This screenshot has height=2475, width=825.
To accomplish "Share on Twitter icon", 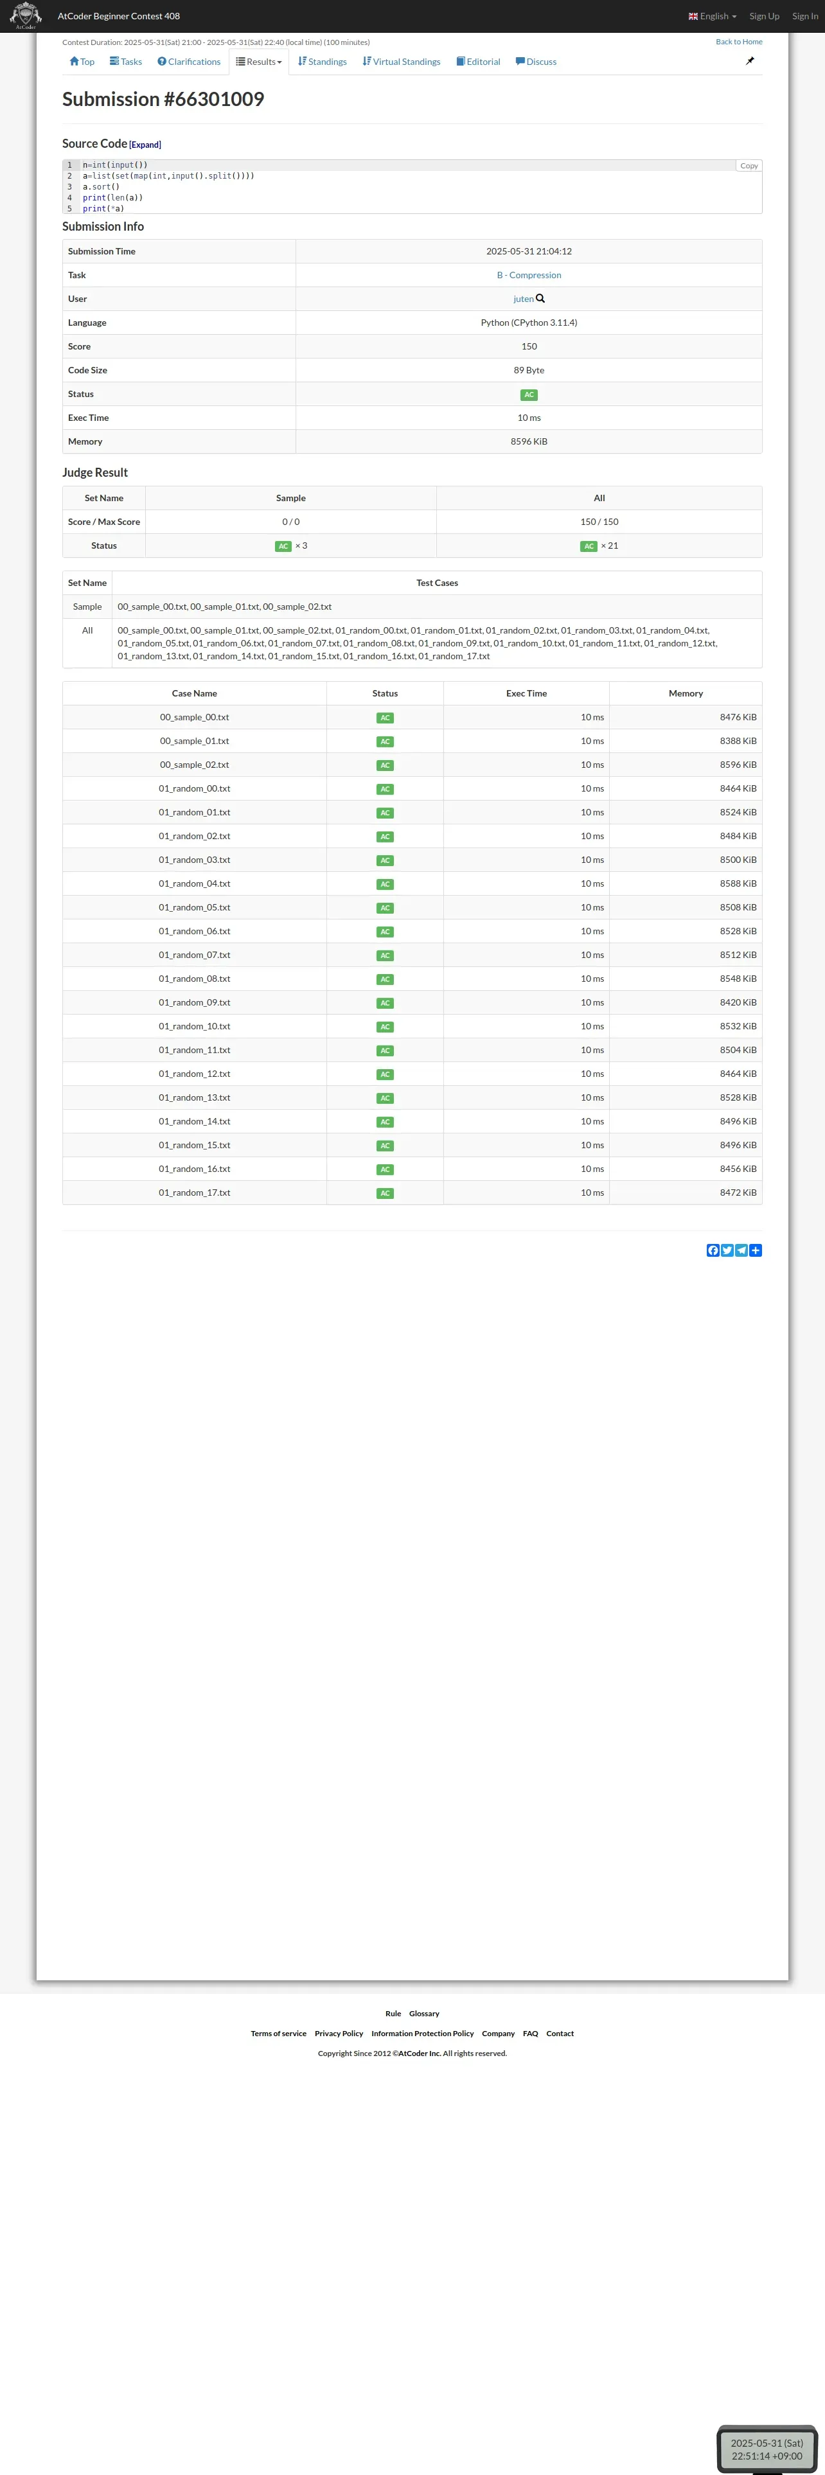I will point(727,1250).
